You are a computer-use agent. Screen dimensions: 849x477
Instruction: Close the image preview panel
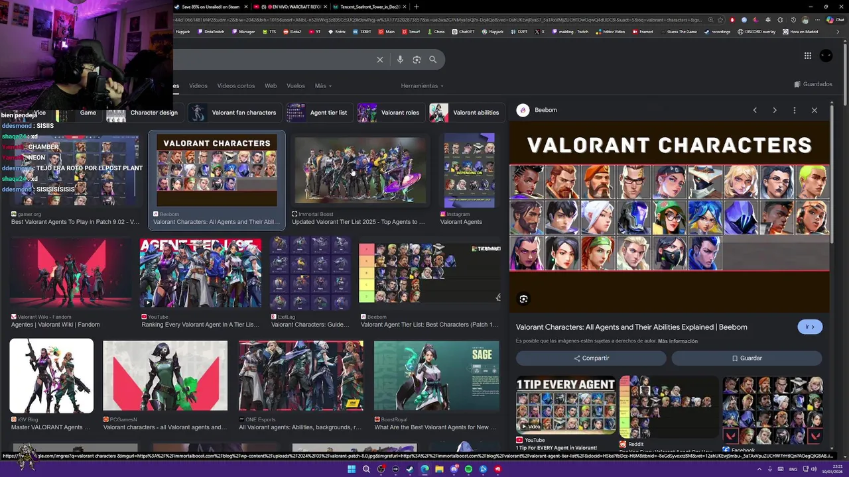815,110
